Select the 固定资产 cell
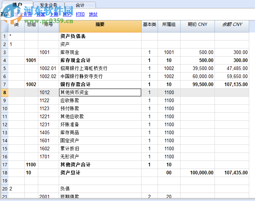This screenshot has width=255, height=201. 100,140
